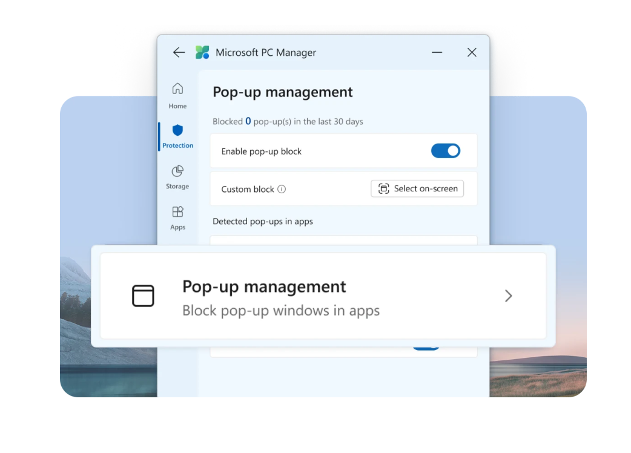Image resolution: width=631 pixels, height=453 pixels.
Task: Expand Pop-up management card chevron
Action: pyautogui.click(x=508, y=296)
